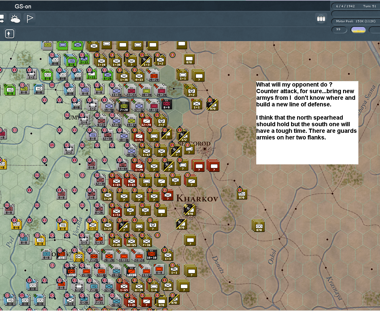This screenshot has height=311, width=380.
Task: Click the up-arrow button below the toolbar
Action: tap(10, 34)
